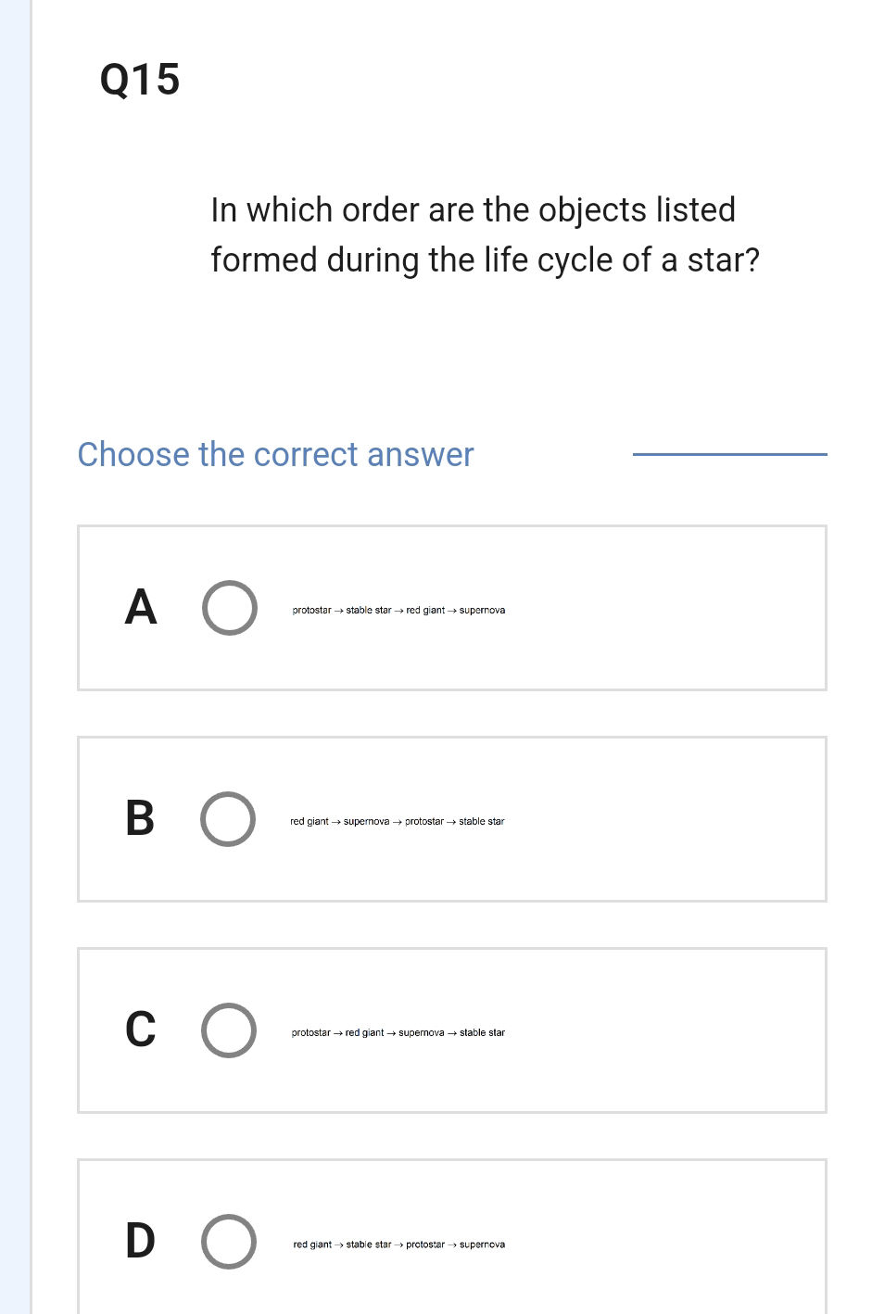Choose answer 'red giant → supernova → protostar → stable star'

click(x=398, y=821)
